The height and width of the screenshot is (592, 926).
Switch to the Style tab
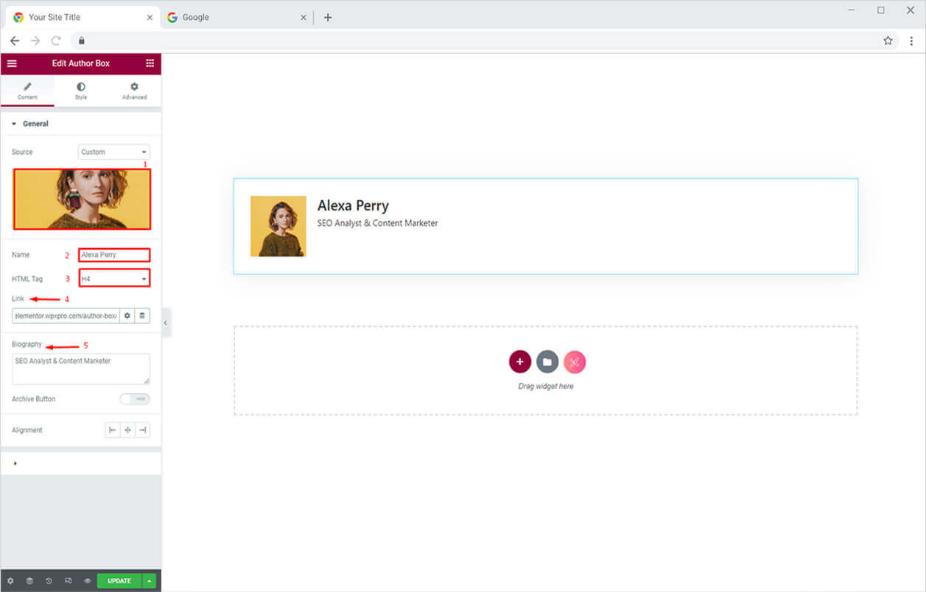pyautogui.click(x=80, y=91)
